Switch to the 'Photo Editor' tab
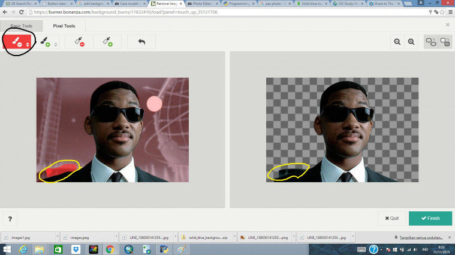This screenshot has height=255, width=455. (x=202, y=4)
